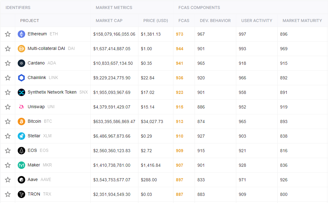Star the TRON row
This screenshot has width=328, height=203.
pos(8,194)
